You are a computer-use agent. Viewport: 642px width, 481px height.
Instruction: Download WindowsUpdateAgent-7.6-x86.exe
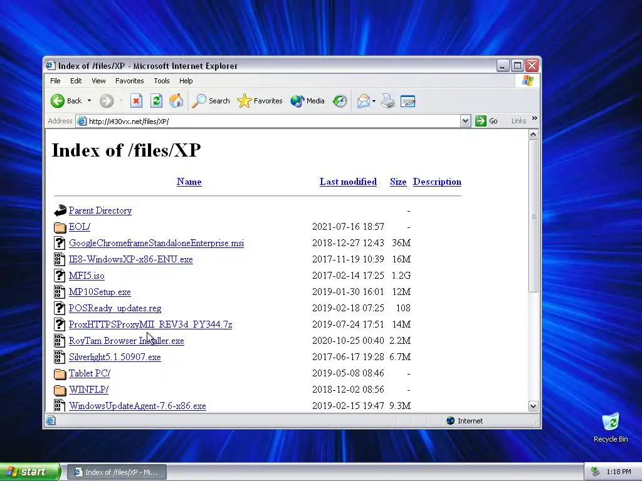tap(137, 406)
